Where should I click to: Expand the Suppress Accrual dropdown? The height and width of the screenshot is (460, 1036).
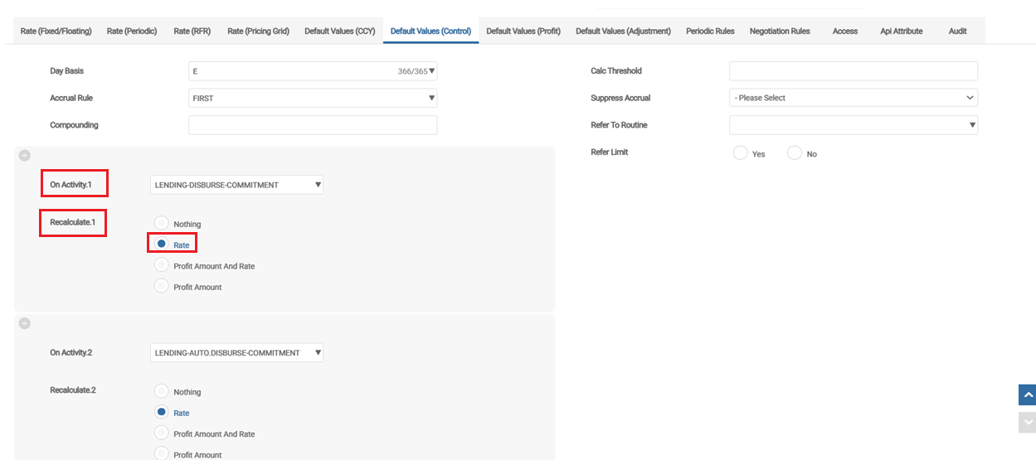point(853,98)
